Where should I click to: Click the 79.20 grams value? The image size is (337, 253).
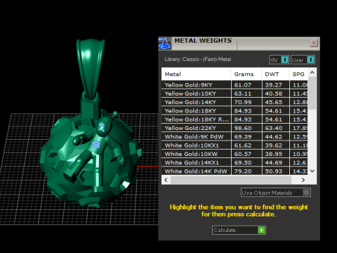pos(243,171)
